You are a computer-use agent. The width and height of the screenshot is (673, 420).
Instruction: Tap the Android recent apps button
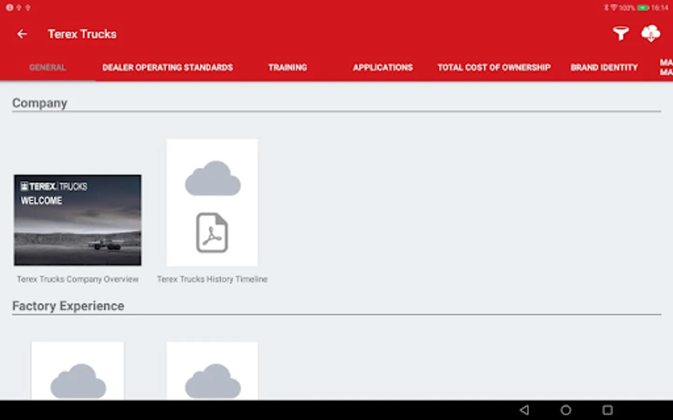tap(607, 410)
